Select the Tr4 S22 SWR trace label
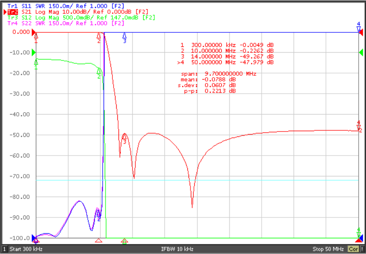 tap(66, 23)
